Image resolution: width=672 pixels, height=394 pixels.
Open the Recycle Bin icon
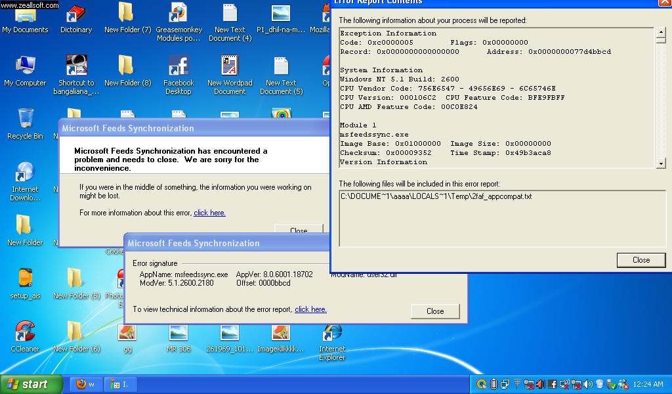tap(26, 124)
